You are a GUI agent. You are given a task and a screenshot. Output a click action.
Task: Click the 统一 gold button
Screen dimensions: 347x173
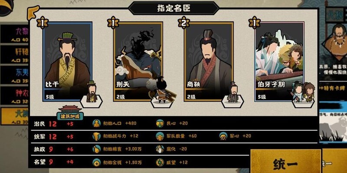click(x=285, y=163)
